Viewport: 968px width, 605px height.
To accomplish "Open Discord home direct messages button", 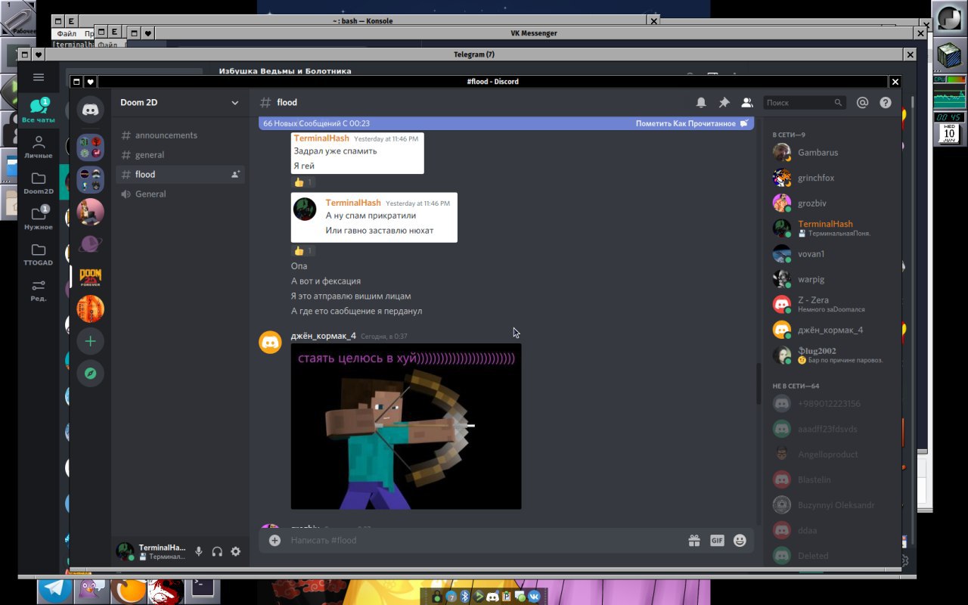I will [90, 110].
